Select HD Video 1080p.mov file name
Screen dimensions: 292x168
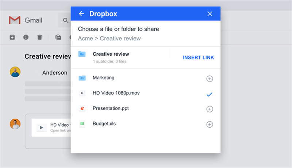tap(116, 93)
